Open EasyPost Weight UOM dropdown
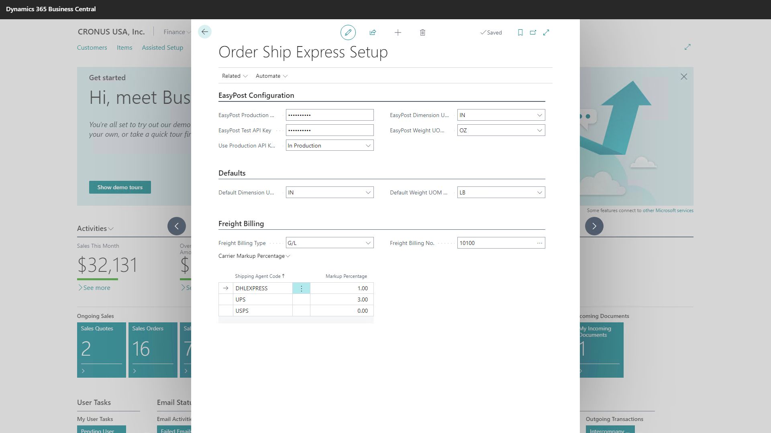This screenshot has height=433, width=771. [539, 130]
